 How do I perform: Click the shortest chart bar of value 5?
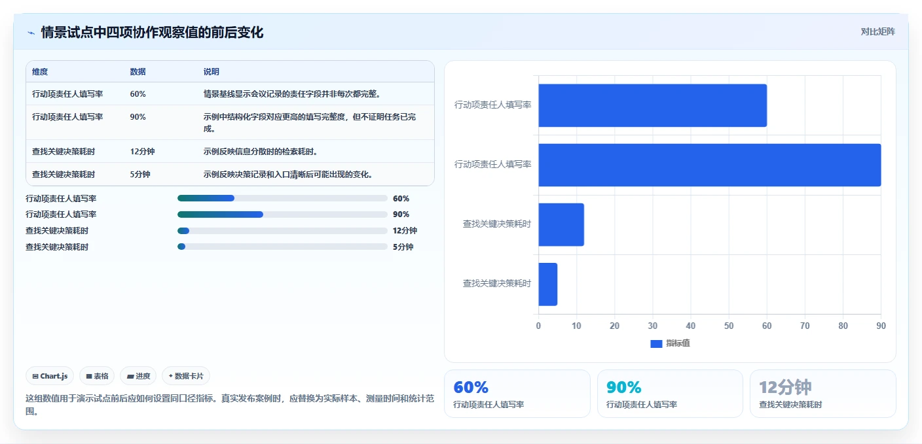pyautogui.click(x=547, y=284)
